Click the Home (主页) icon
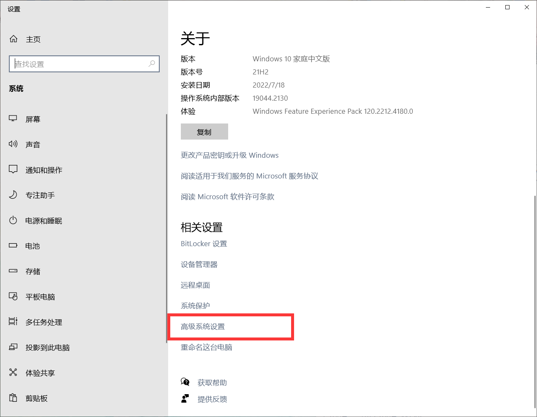537x417 pixels. pyautogui.click(x=14, y=39)
